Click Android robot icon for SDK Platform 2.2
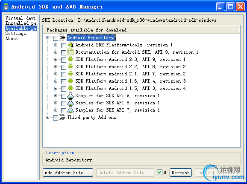This screenshot has height=184, width=247. (71, 66)
